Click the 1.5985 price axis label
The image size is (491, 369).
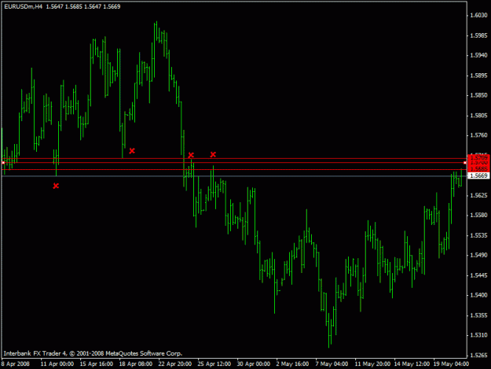click(478, 35)
